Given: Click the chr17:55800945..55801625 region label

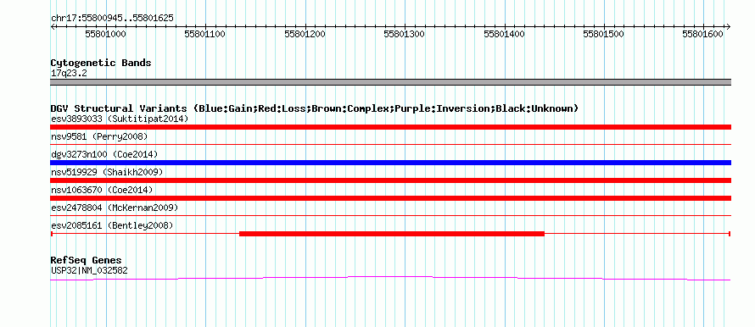Looking at the screenshot, I should pyautogui.click(x=112, y=19).
